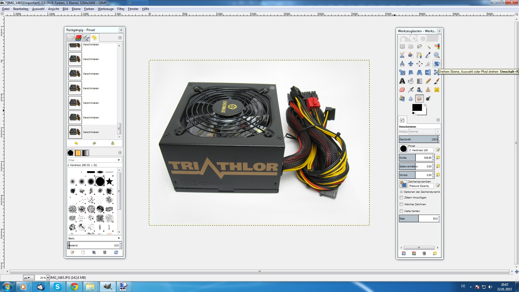Viewport: 519px width, 292px height.
Task: Click the redo button in history panel
Action: (94, 143)
